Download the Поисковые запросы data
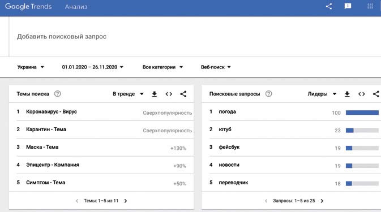Image resolution: width=381 pixels, height=212 pixels. [347, 94]
